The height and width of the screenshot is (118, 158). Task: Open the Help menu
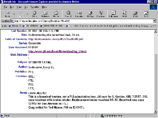tap(44, 7)
